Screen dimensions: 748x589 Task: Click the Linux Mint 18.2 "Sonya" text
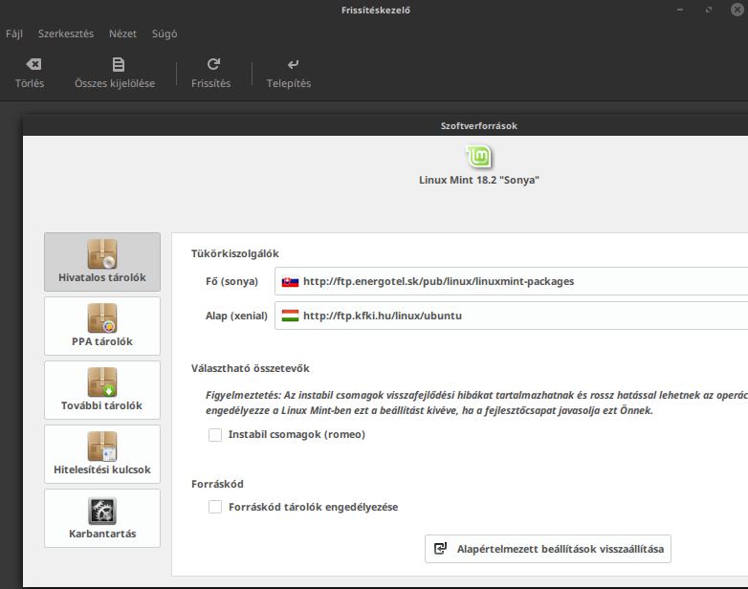(479, 180)
